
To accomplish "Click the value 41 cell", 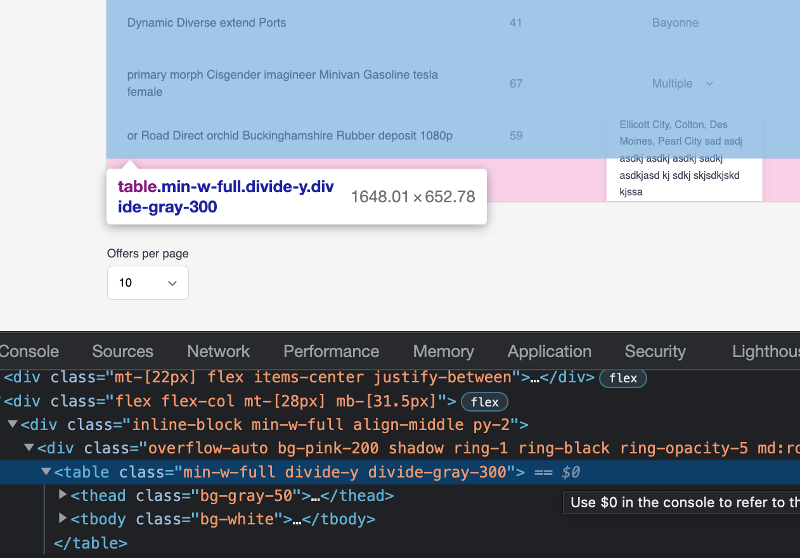I will click(515, 23).
